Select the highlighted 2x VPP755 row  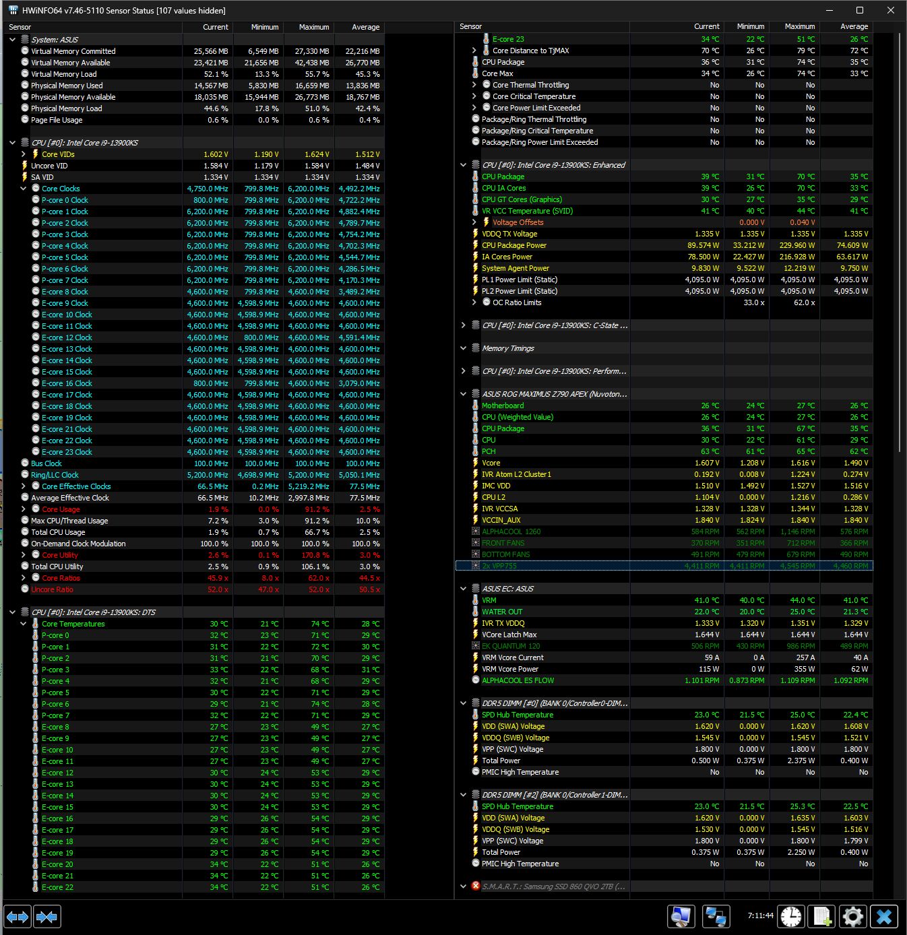pyautogui.click(x=664, y=566)
